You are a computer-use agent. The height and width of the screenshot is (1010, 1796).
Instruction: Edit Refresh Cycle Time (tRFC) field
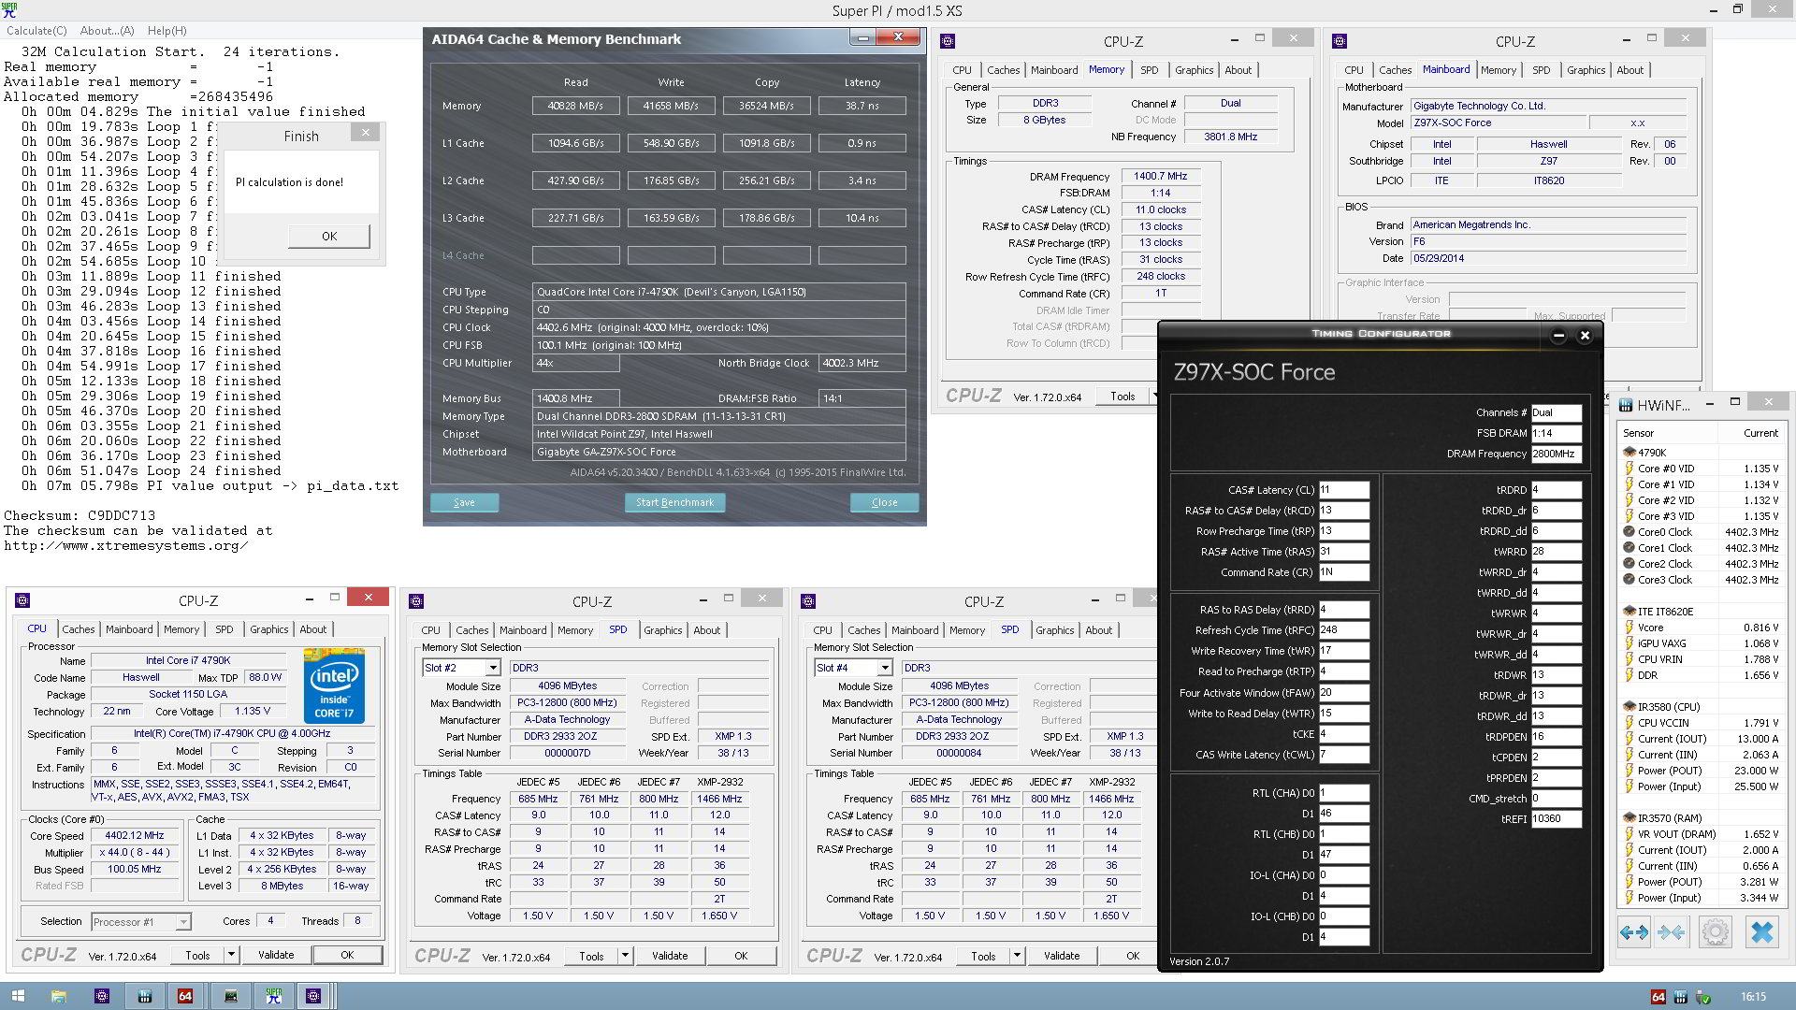point(1343,630)
